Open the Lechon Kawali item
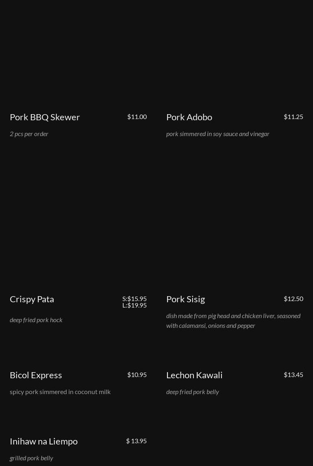313x466 pixels. 194,375
